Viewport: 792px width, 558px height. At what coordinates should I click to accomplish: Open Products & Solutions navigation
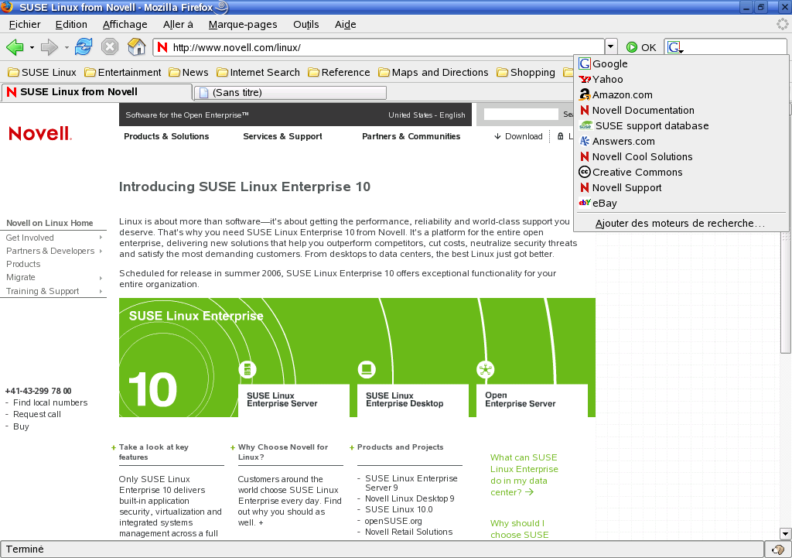(x=166, y=136)
